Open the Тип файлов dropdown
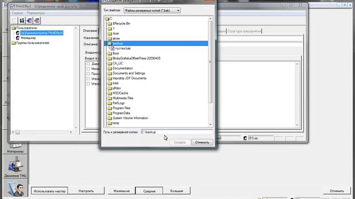 tap(152, 11)
